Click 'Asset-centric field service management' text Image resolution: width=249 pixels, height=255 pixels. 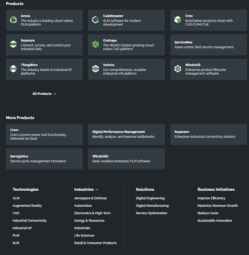[204, 47]
